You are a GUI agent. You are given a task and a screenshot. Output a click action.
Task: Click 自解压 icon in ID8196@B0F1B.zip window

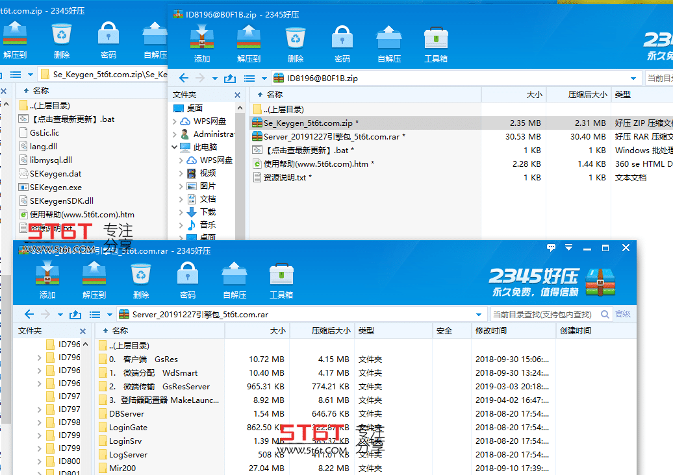click(389, 37)
